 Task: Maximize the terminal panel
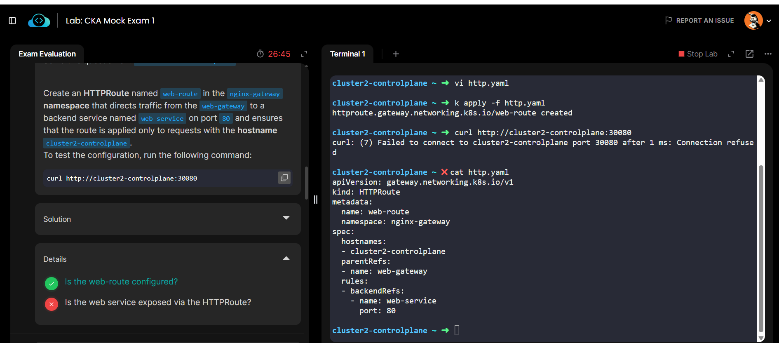coord(731,54)
